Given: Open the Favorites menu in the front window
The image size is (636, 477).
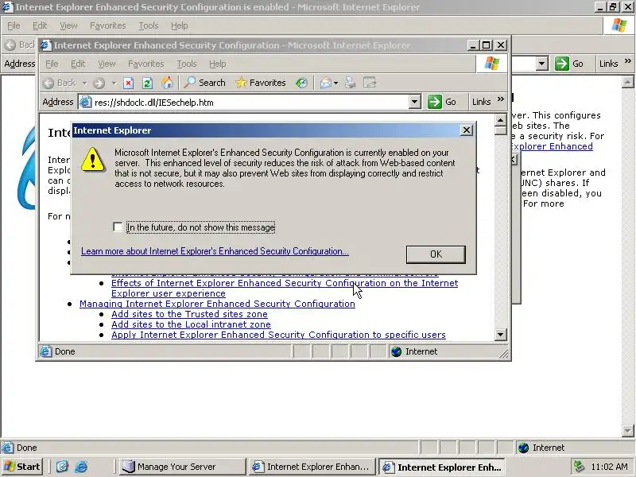Looking at the screenshot, I should tap(146, 64).
